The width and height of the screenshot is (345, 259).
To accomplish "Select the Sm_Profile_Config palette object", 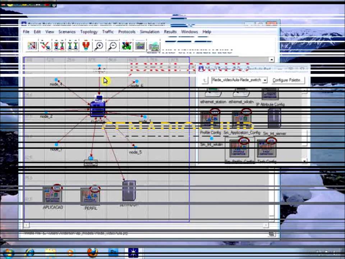I will pos(240,150).
